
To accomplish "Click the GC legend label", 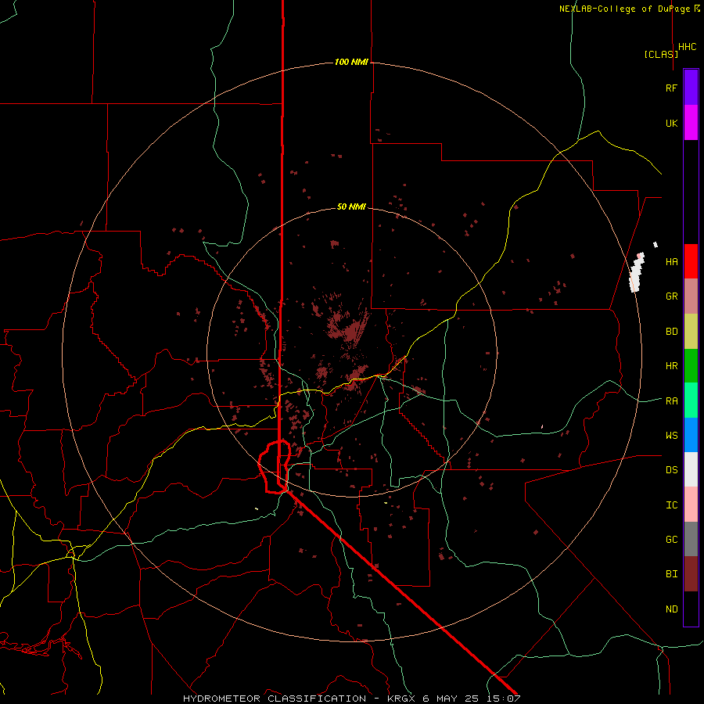I will coord(671,540).
